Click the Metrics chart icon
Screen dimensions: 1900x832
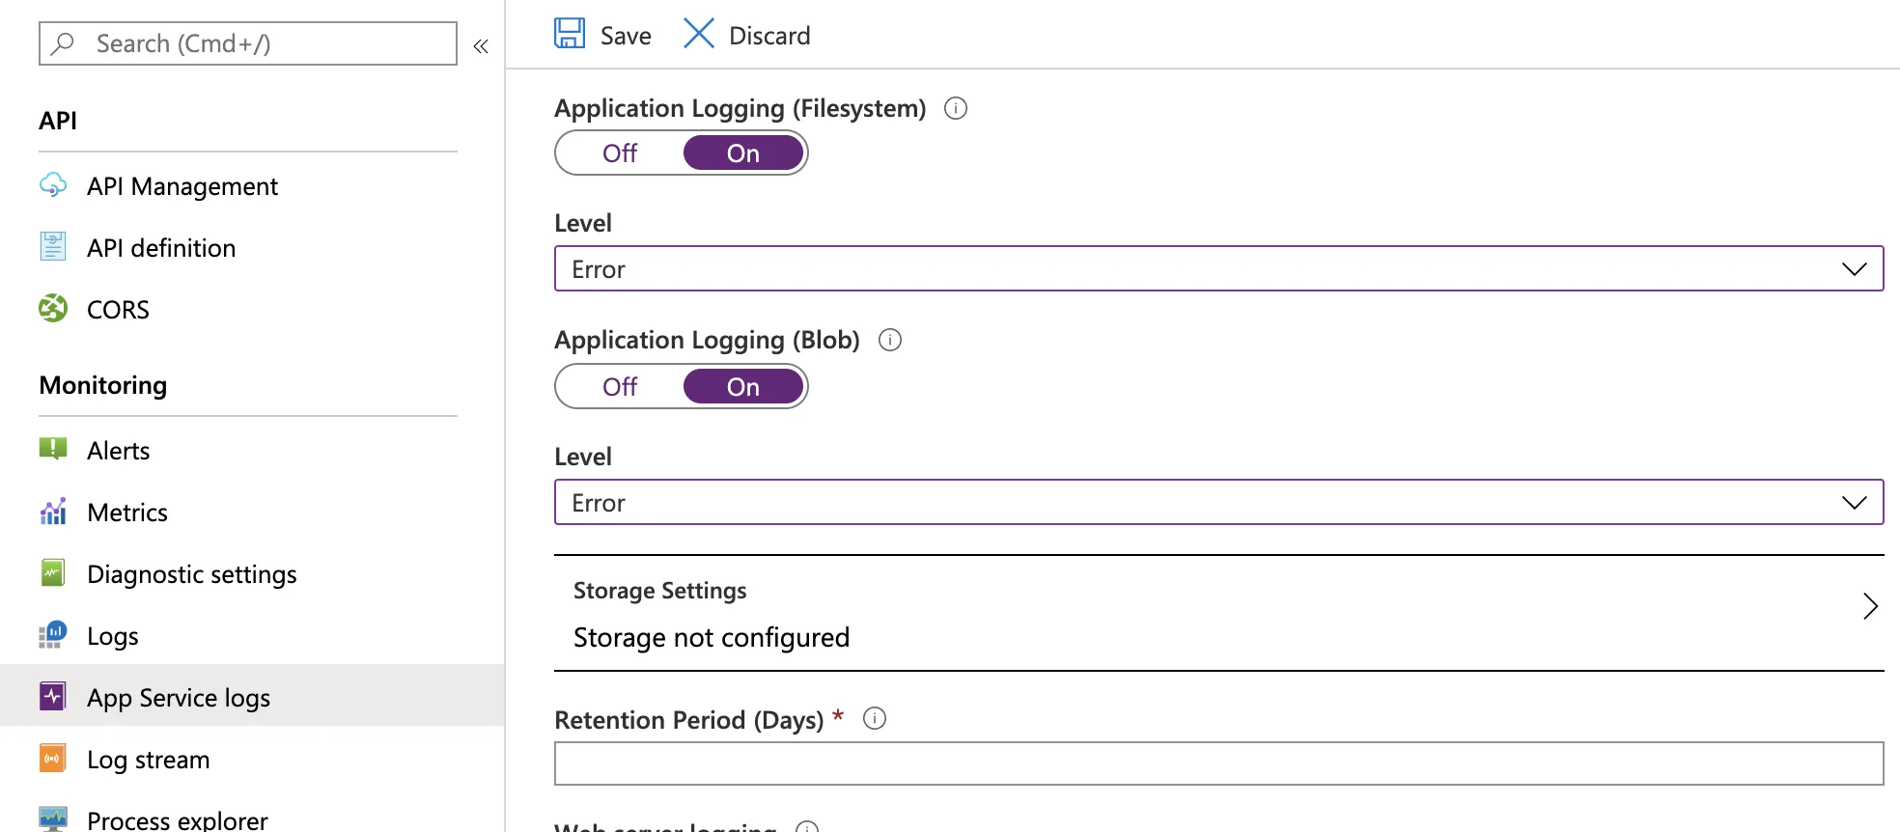pos(53,512)
